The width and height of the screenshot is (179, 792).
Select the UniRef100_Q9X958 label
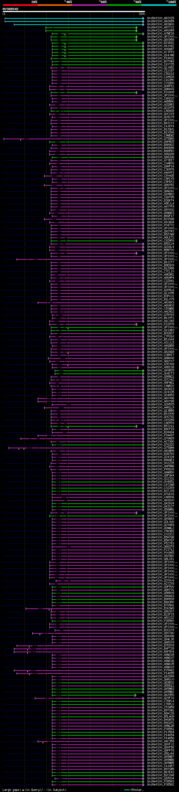(x=161, y=40)
